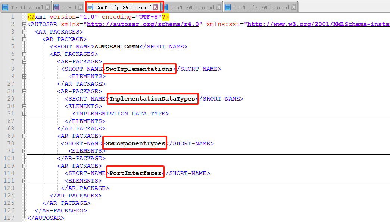The image size is (390, 222).
Task: Collapse the AR-PACKAGES fold on line 6
Action: (24, 54)
